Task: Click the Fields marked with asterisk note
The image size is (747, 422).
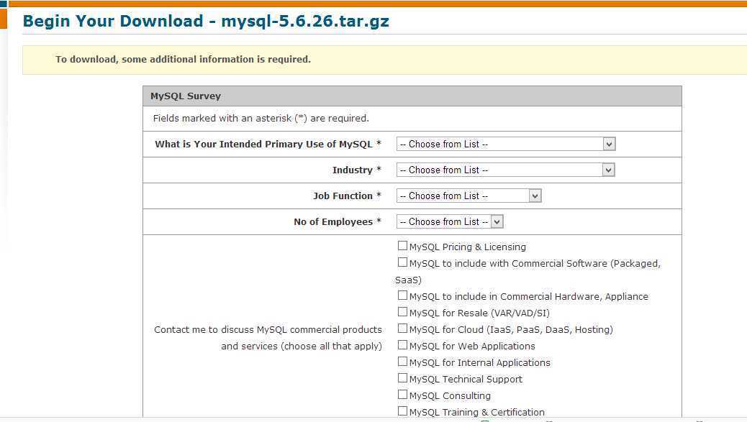Action: pos(261,118)
